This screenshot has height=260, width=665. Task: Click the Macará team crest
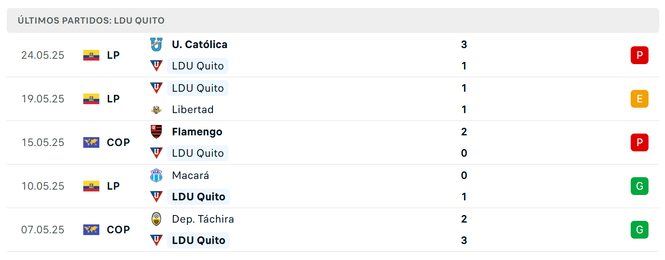tap(156, 175)
